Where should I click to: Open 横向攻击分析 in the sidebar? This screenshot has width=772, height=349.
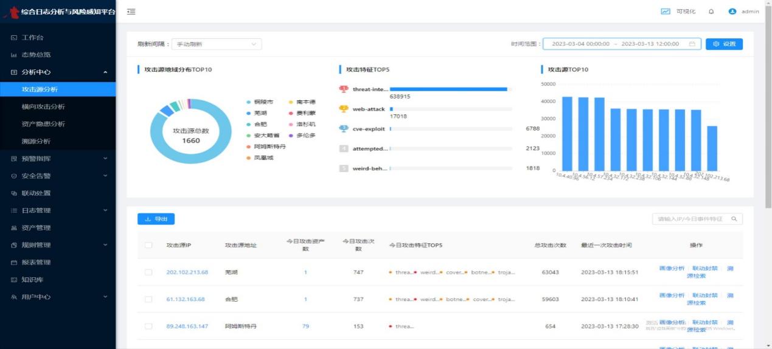[43, 107]
